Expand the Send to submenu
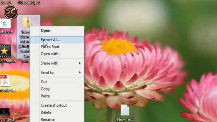This screenshot has width=217, height=122. point(57,73)
